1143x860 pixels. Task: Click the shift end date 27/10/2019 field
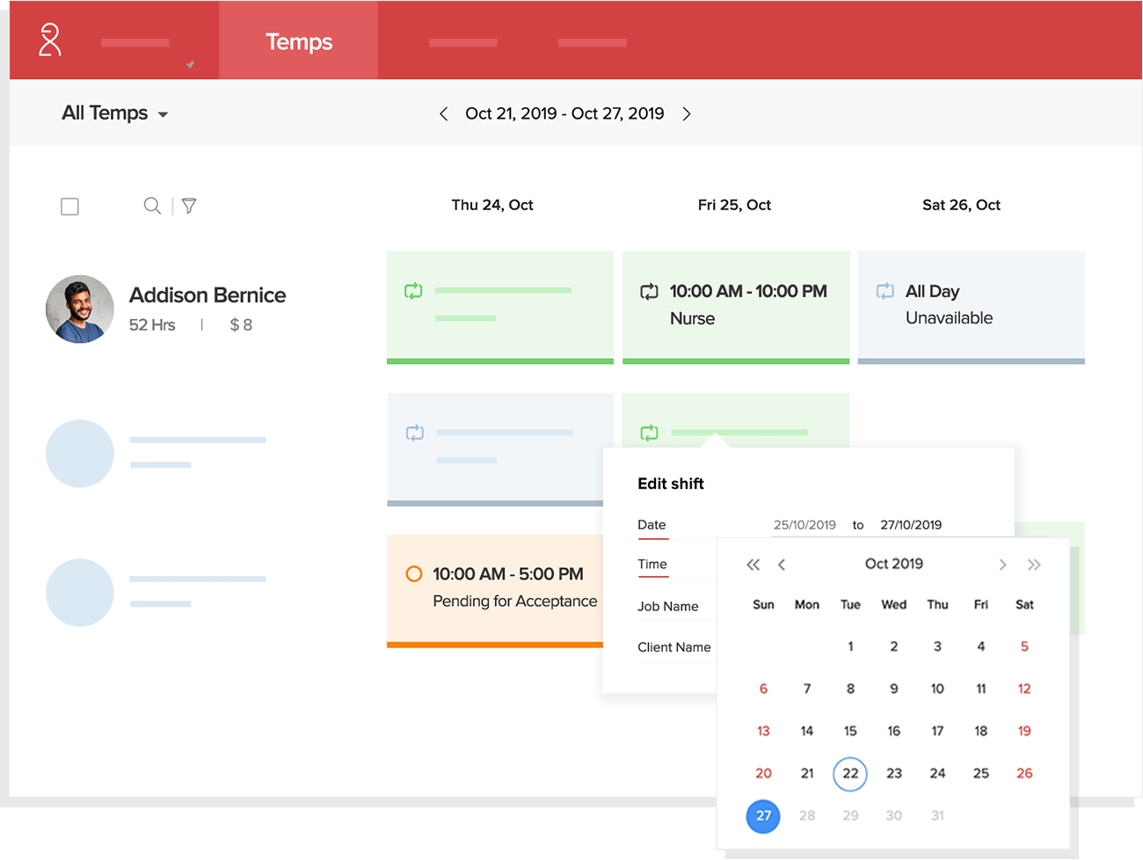(911, 525)
